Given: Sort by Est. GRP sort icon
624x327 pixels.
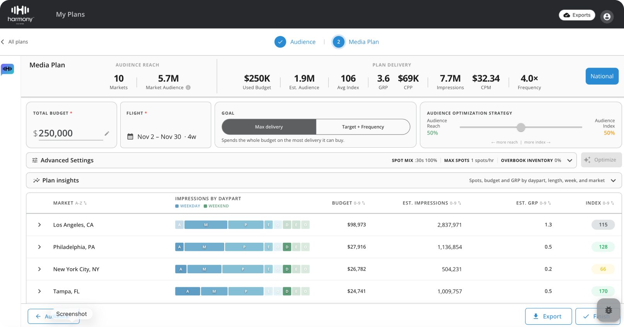Looking at the screenshot, I should 549,203.
